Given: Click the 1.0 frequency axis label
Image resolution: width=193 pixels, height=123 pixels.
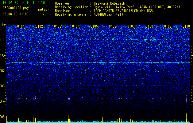Looking at the screenshot, I should point(3,55).
